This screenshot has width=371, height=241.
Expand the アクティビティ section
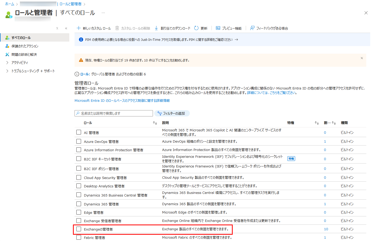point(7,63)
